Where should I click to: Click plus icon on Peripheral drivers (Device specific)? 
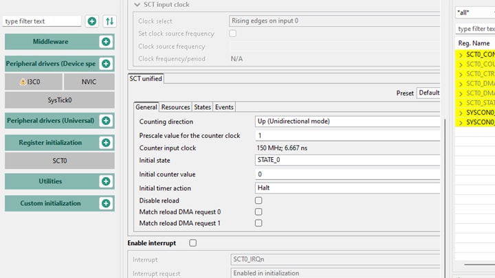106,64
